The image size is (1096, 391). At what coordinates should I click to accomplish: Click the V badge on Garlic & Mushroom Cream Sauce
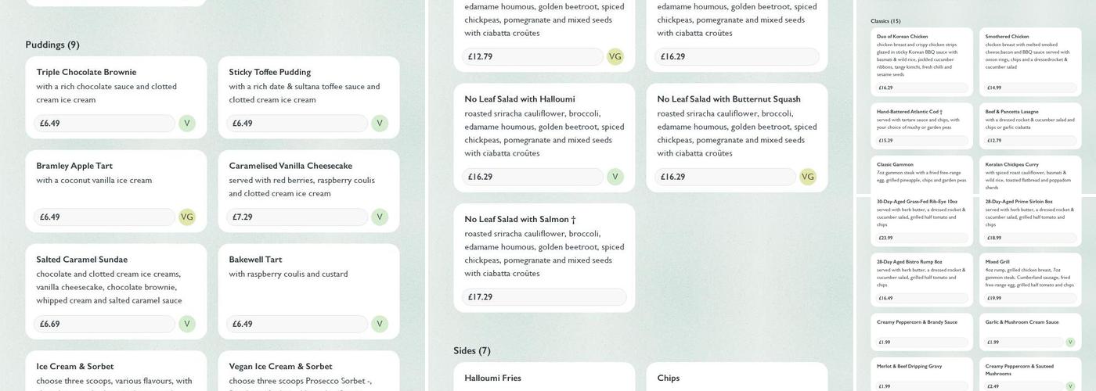pyautogui.click(x=1070, y=342)
